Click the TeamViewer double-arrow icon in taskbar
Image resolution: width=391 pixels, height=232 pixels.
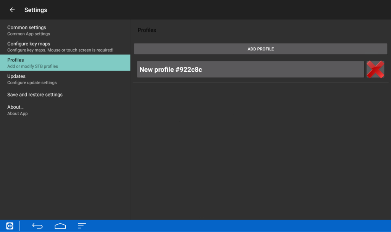coord(9,226)
